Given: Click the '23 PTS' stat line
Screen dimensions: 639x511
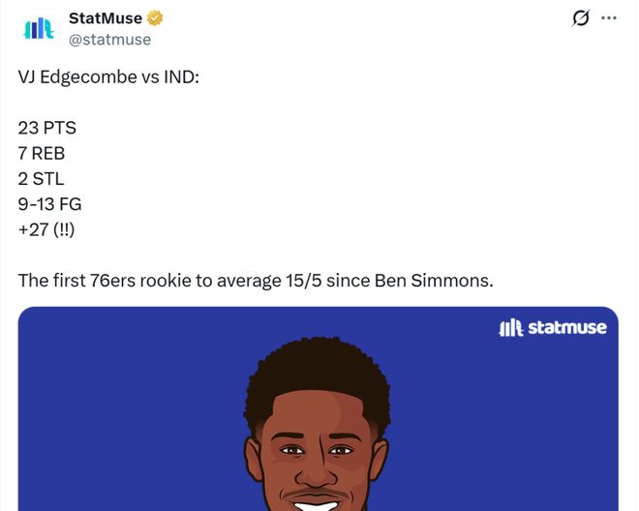Looking at the screenshot, I should (x=46, y=128).
